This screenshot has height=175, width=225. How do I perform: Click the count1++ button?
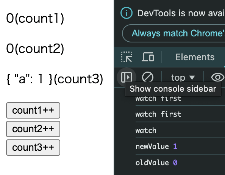click(x=33, y=110)
